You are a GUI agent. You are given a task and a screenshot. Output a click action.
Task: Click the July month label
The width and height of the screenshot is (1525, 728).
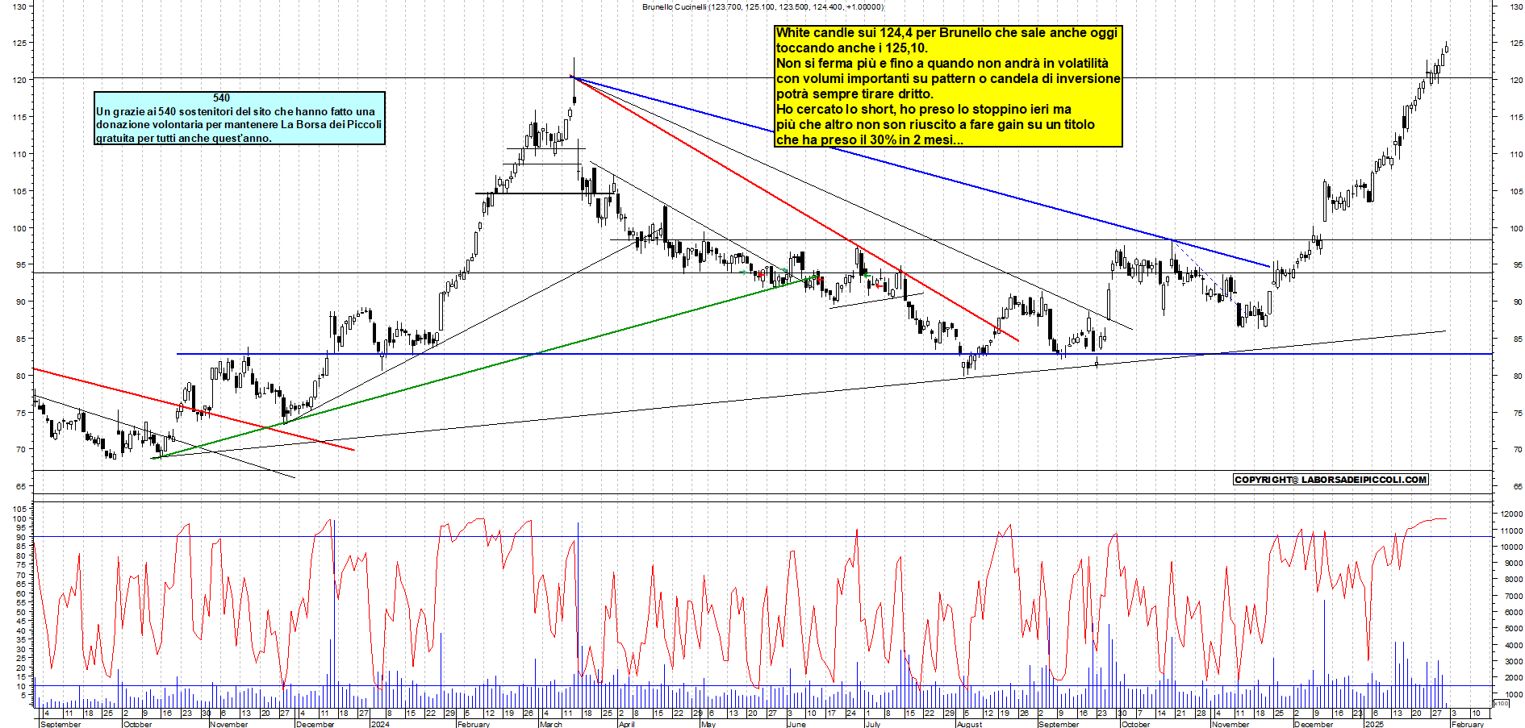click(873, 724)
